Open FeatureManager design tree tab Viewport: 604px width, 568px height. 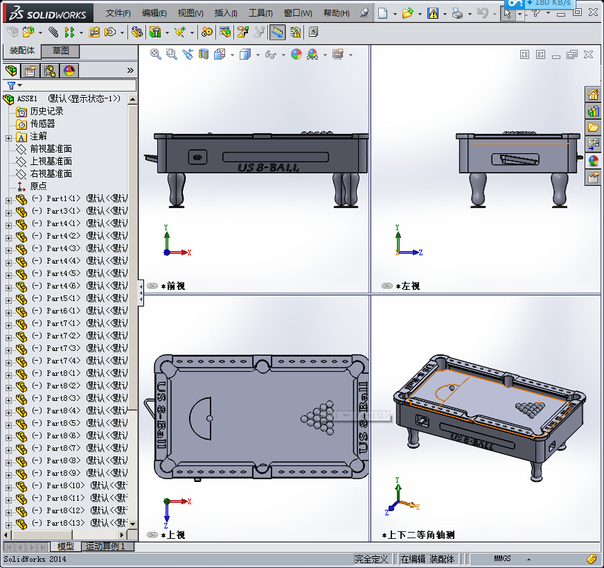11,71
